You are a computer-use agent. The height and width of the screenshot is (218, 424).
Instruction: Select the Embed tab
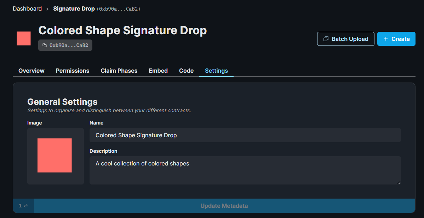[x=158, y=71]
